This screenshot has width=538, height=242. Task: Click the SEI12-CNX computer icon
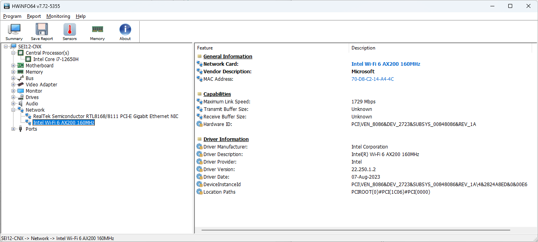pos(13,47)
